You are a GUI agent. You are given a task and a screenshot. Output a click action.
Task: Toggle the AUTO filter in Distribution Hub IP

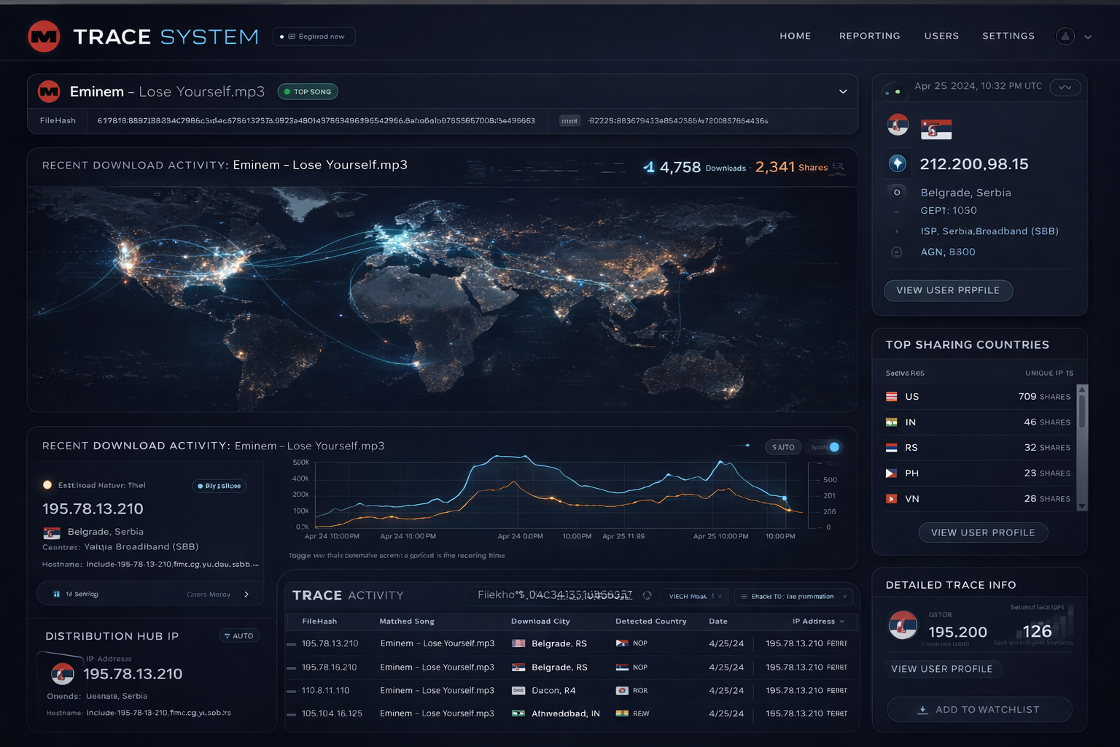[238, 636]
